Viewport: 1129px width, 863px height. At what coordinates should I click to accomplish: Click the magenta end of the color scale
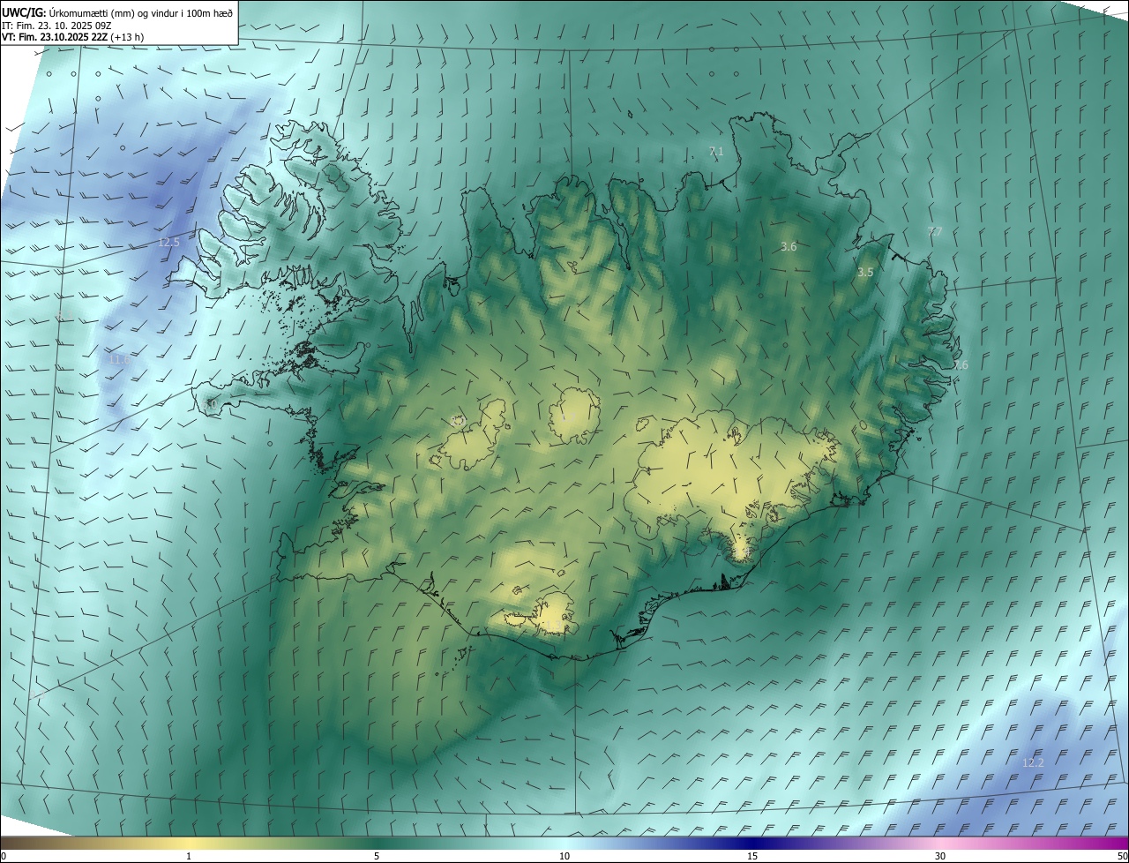click(x=1113, y=843)
